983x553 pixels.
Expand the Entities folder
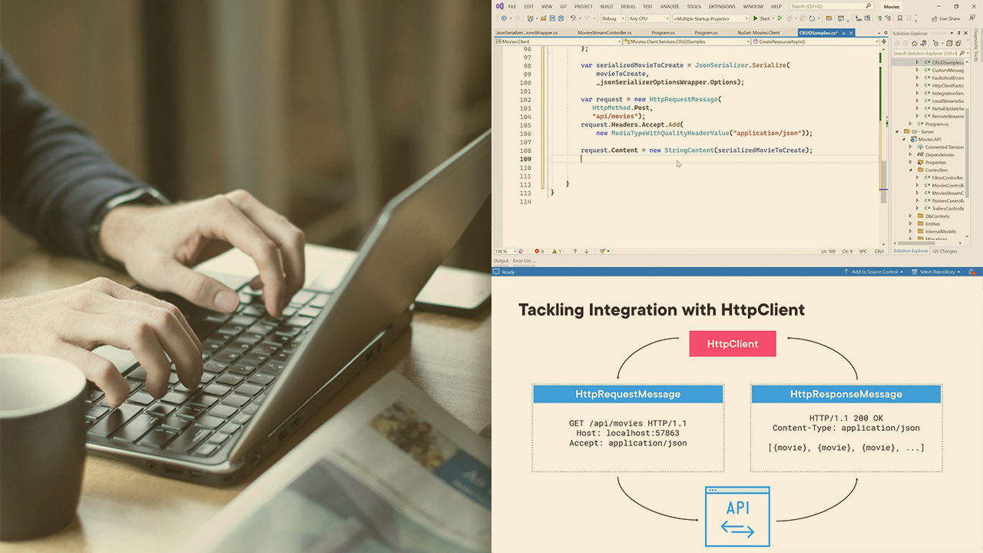910,224
